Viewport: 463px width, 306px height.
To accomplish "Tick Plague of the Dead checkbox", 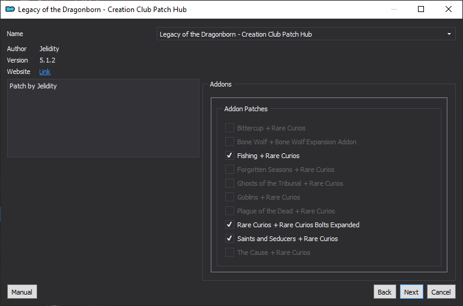I will coord(229,211).
